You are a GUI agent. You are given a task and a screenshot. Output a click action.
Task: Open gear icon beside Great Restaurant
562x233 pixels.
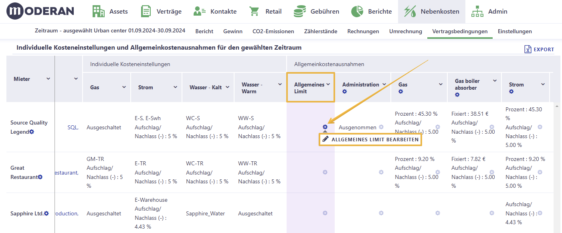(x=40, y=177)
